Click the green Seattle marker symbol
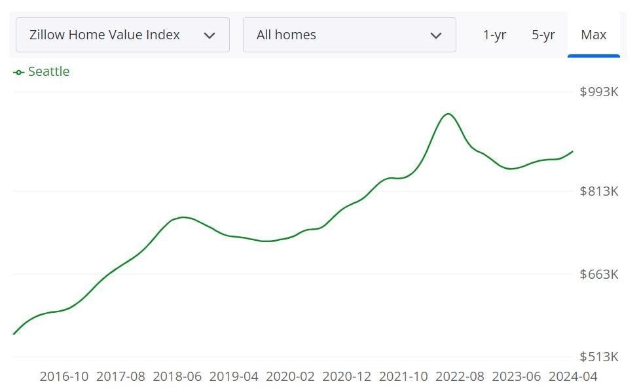 point(18,71)
